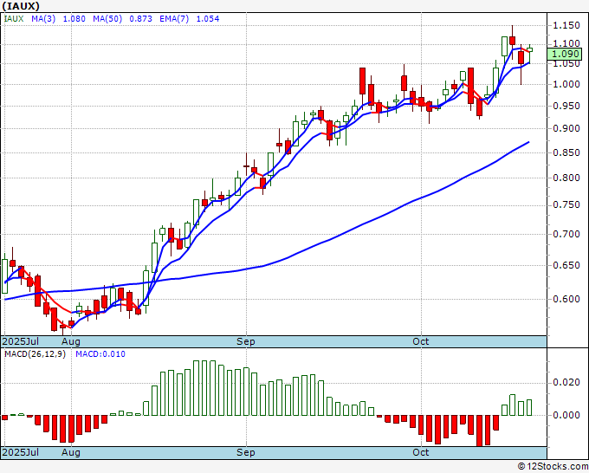
Task: Click the 0.650 price axis label
Action: pos(566,265)
